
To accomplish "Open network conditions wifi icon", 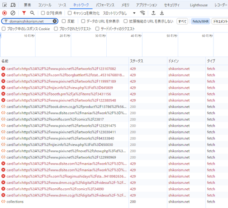I will (x=142, y=13).
